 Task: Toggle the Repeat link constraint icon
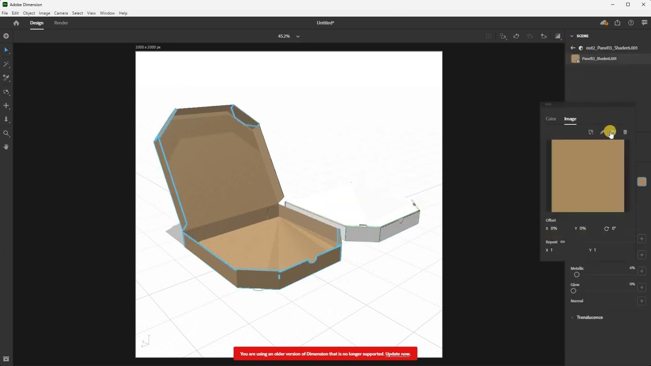point(563,242)
